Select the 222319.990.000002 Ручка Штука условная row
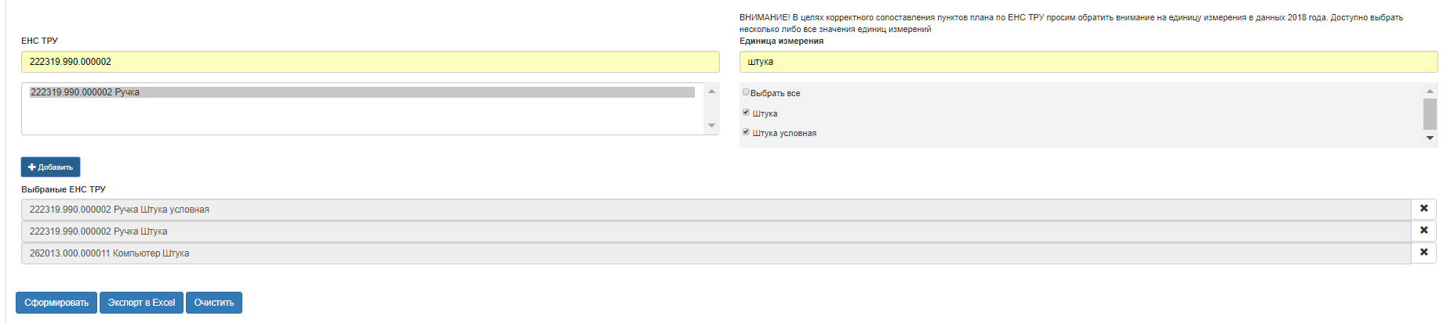1443x323 pixels. (716, 210)
